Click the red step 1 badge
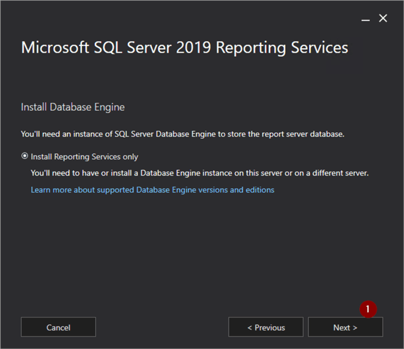The image size is (404, 349). point(368,310)
